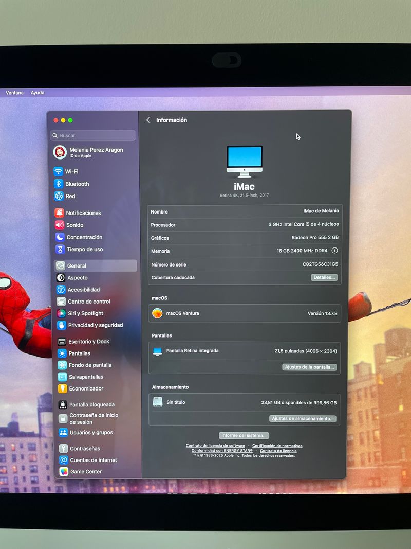The height and width of the screenshot is (549, 411).
Task: Click the macOS Ventura logo icon
Action: tap(157, 313)
